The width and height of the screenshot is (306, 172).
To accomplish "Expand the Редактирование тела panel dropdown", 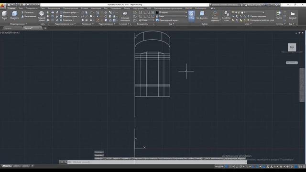I will tap(66, 24).
